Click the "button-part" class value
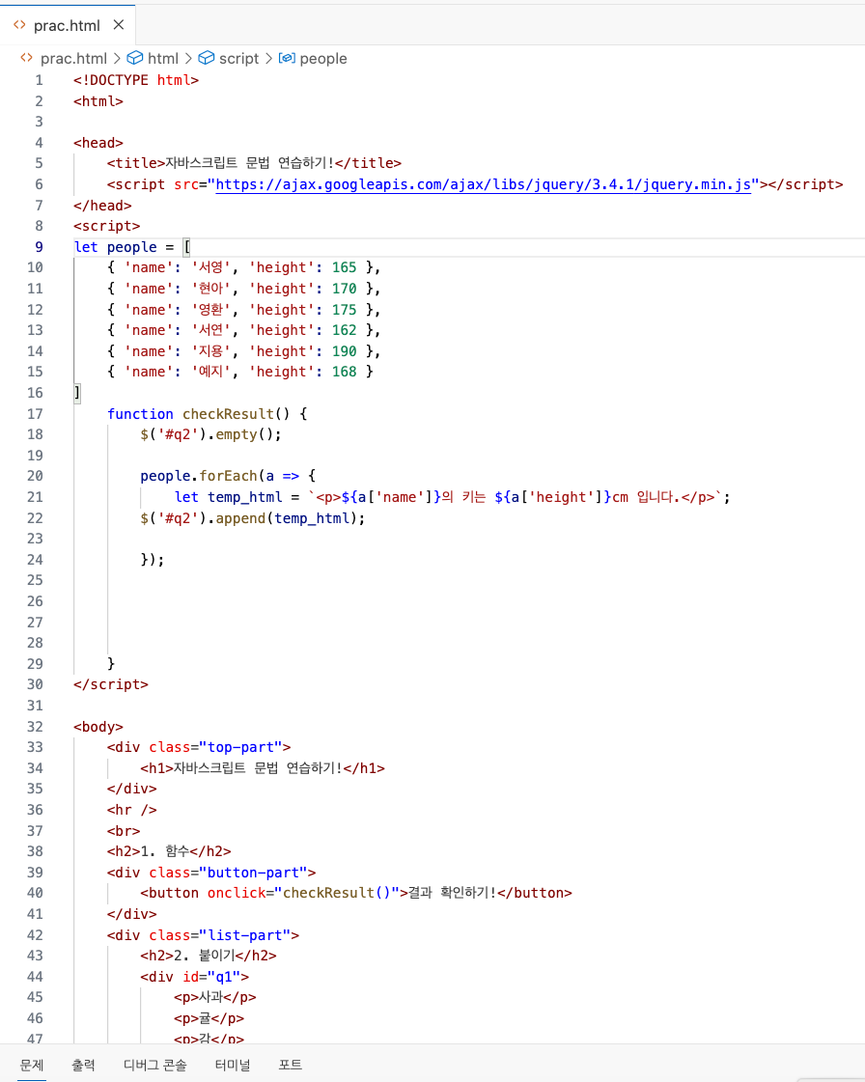The height and width of the screenshot is (1082, 865). (x=253, y=873)
